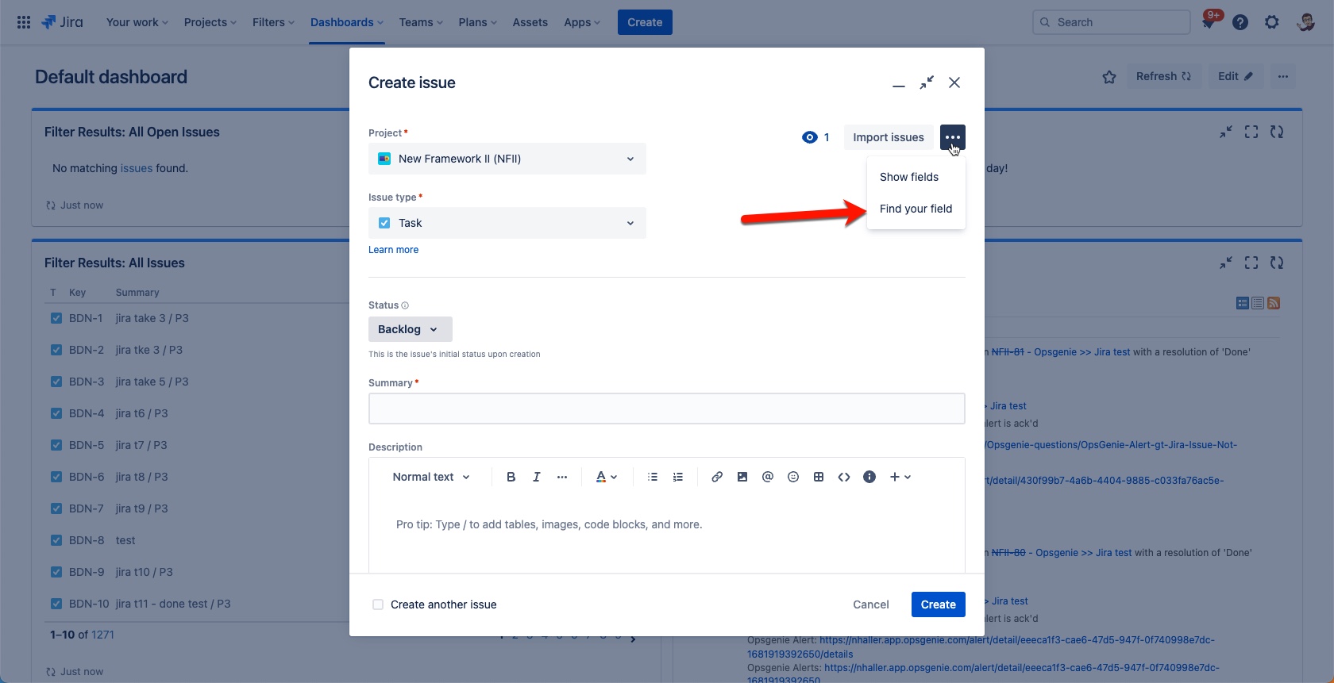Viewport: 1334px width, 683px height.
Task: Apply italic formatting in Description
Action: [537, 477]
